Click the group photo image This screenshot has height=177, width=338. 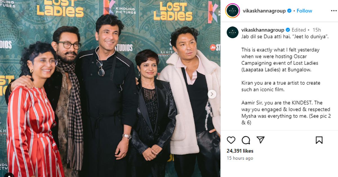click(x=110, y=88)
